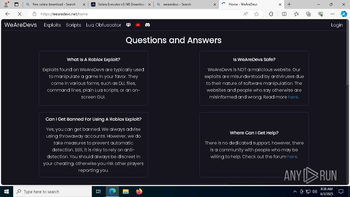Close the 'free solara download' tab
The width and height of the screenshot is (350, 197).
pyautogui.click(x=84, y=4)
